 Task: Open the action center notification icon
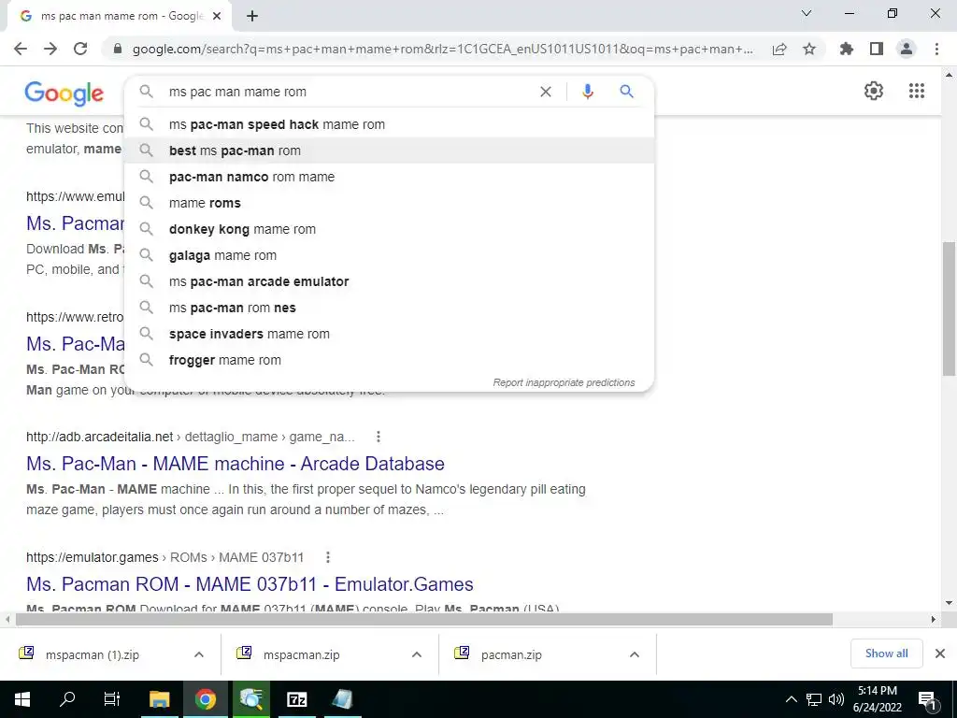(x=928, y=699)
